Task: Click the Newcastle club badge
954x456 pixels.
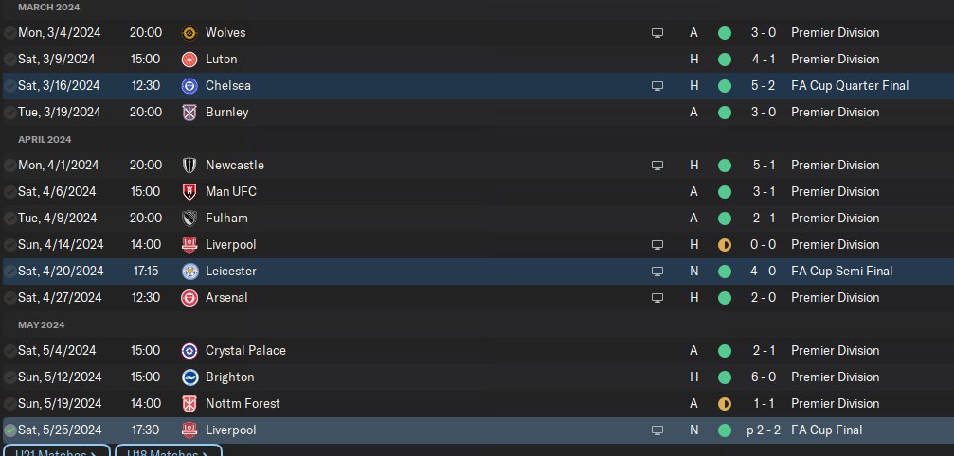Action: (189, 166)
